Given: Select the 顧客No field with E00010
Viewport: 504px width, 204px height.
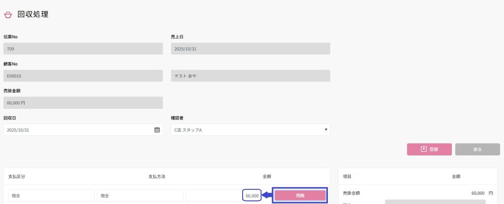Looking at the screenshot, I should (x=83, y=76).
